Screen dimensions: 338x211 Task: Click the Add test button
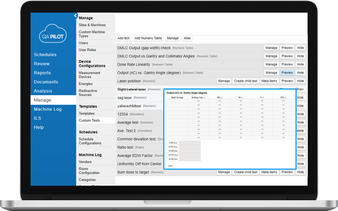pos(123,38)
